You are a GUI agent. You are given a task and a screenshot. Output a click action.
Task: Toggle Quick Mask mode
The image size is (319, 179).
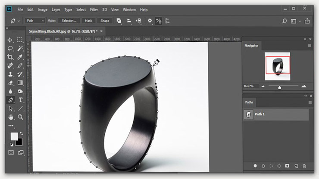(x=10, y=152)
